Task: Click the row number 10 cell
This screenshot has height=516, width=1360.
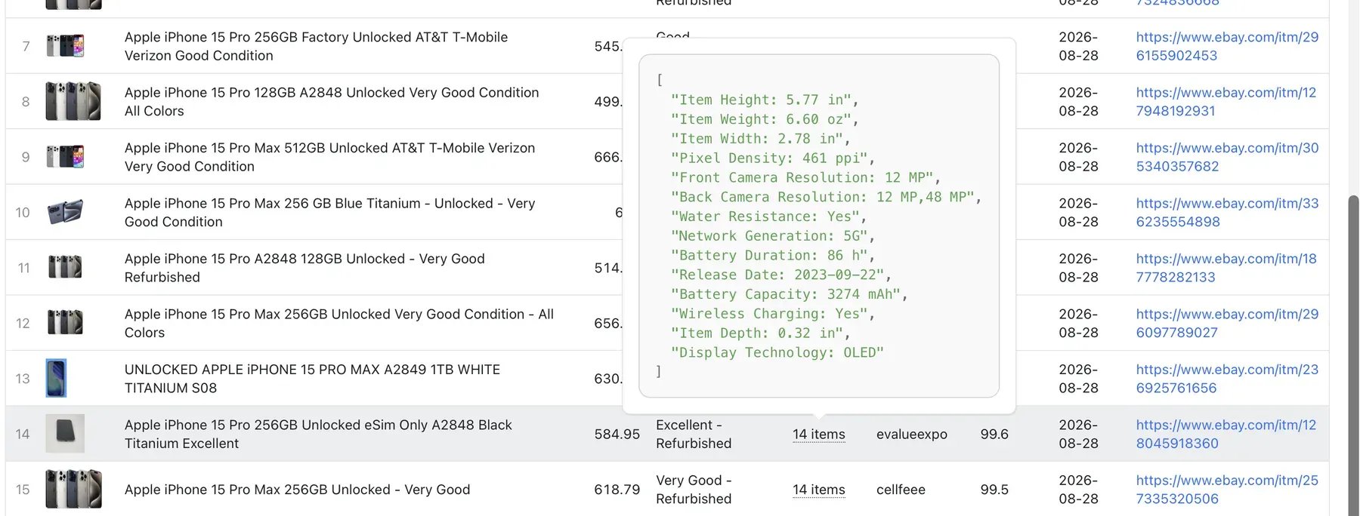Action: coord(23,213)
